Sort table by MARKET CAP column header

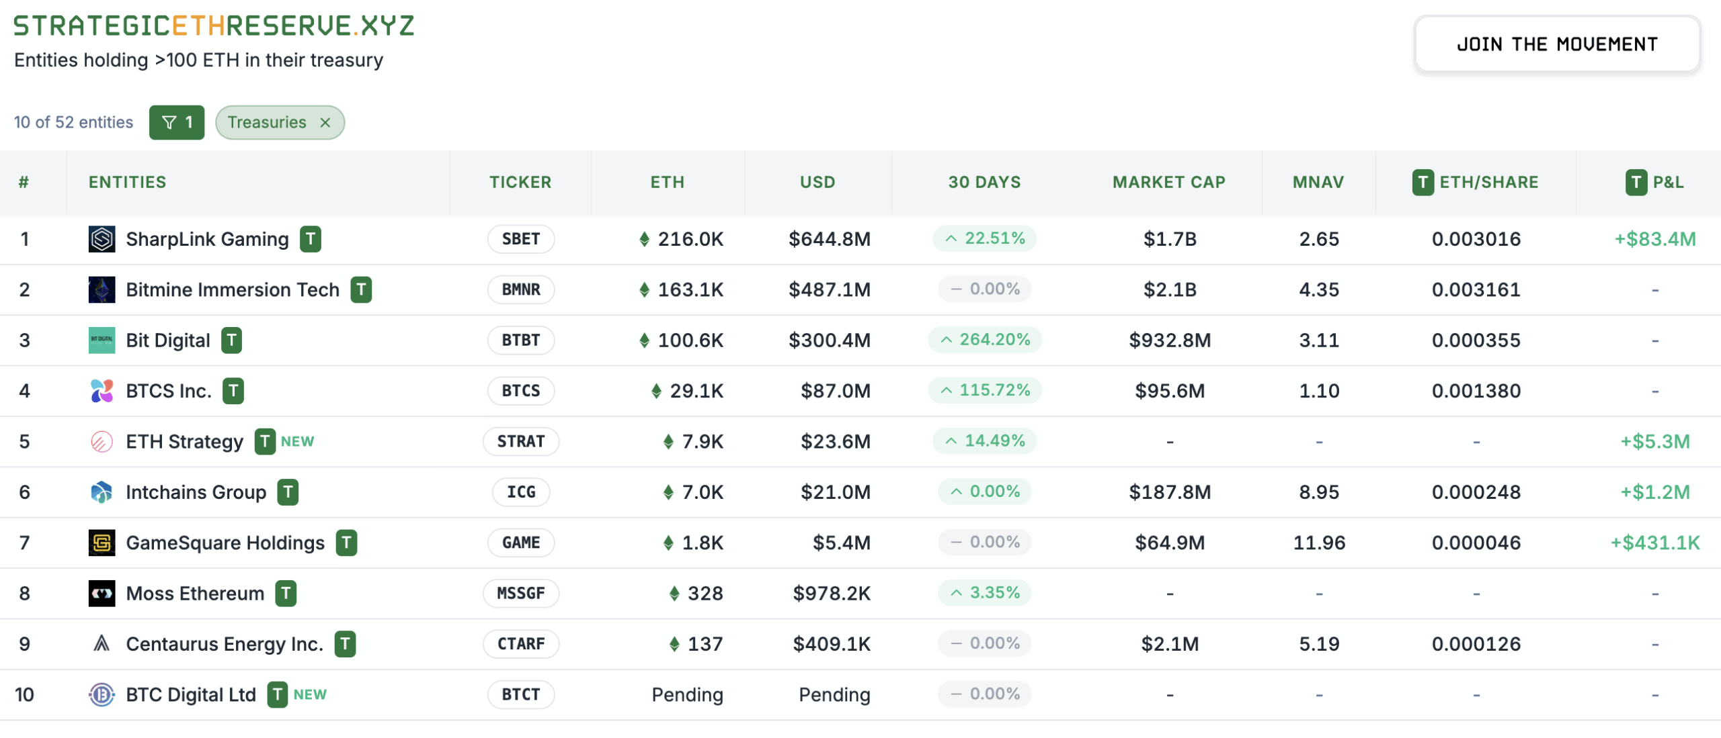[1169, 182]
